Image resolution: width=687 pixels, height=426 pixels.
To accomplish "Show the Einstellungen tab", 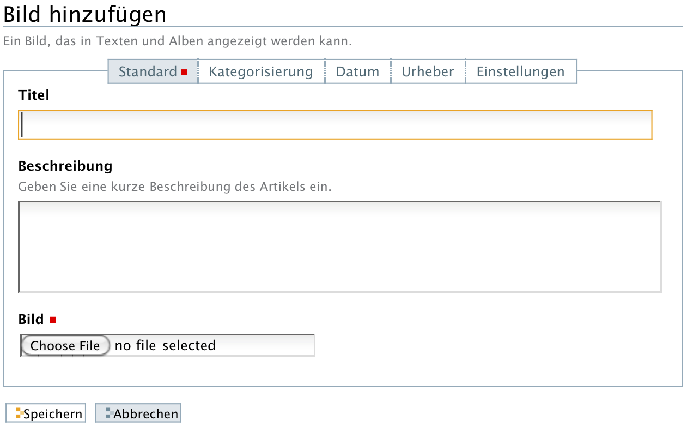I will coord(521,71).
